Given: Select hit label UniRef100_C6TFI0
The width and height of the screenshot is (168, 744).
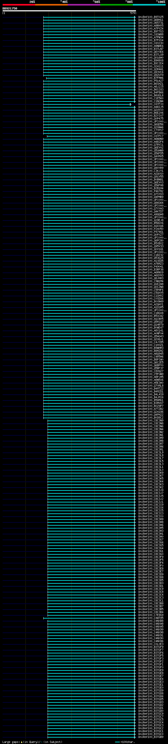Looking at the screenshot, I should pyautogui.click(x=151, y=104).
